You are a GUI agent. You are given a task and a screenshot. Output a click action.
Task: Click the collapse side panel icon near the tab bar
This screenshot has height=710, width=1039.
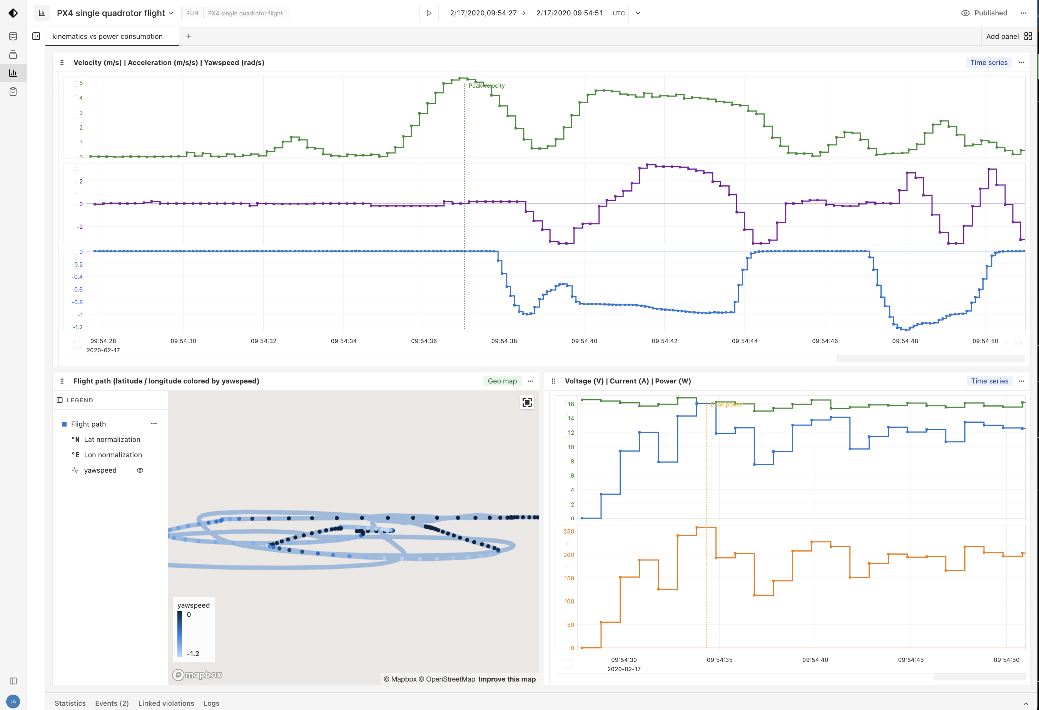(36, 35)
